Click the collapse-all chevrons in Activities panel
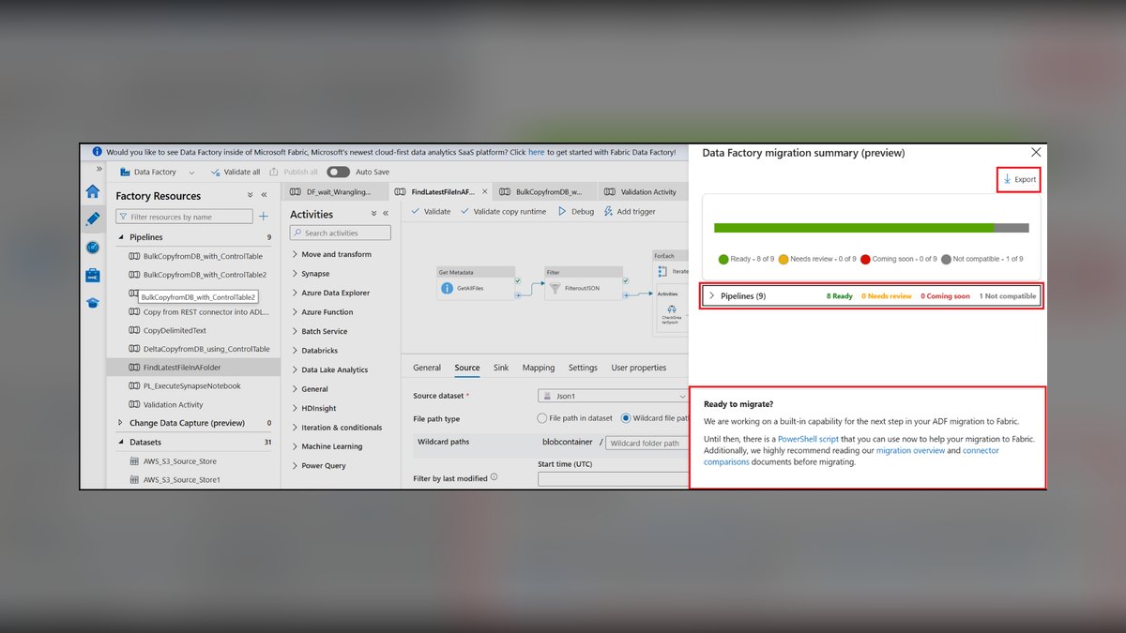Viewport: 1126px width, 633px height. click(x=373, y=214)
